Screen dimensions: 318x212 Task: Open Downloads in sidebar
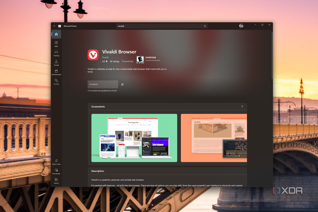(56, 171)
